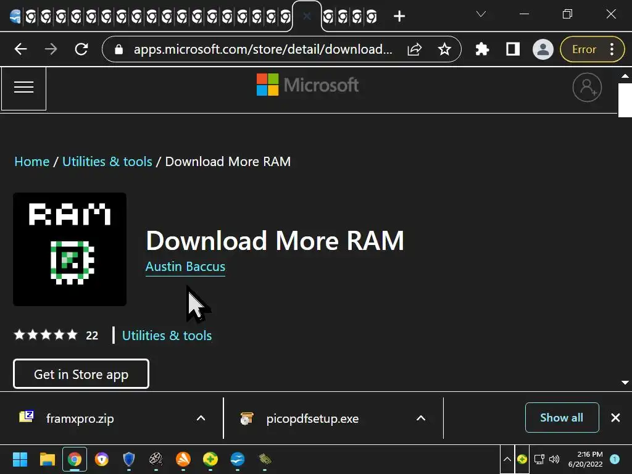Sign in with the account icon

coord(587,88)
